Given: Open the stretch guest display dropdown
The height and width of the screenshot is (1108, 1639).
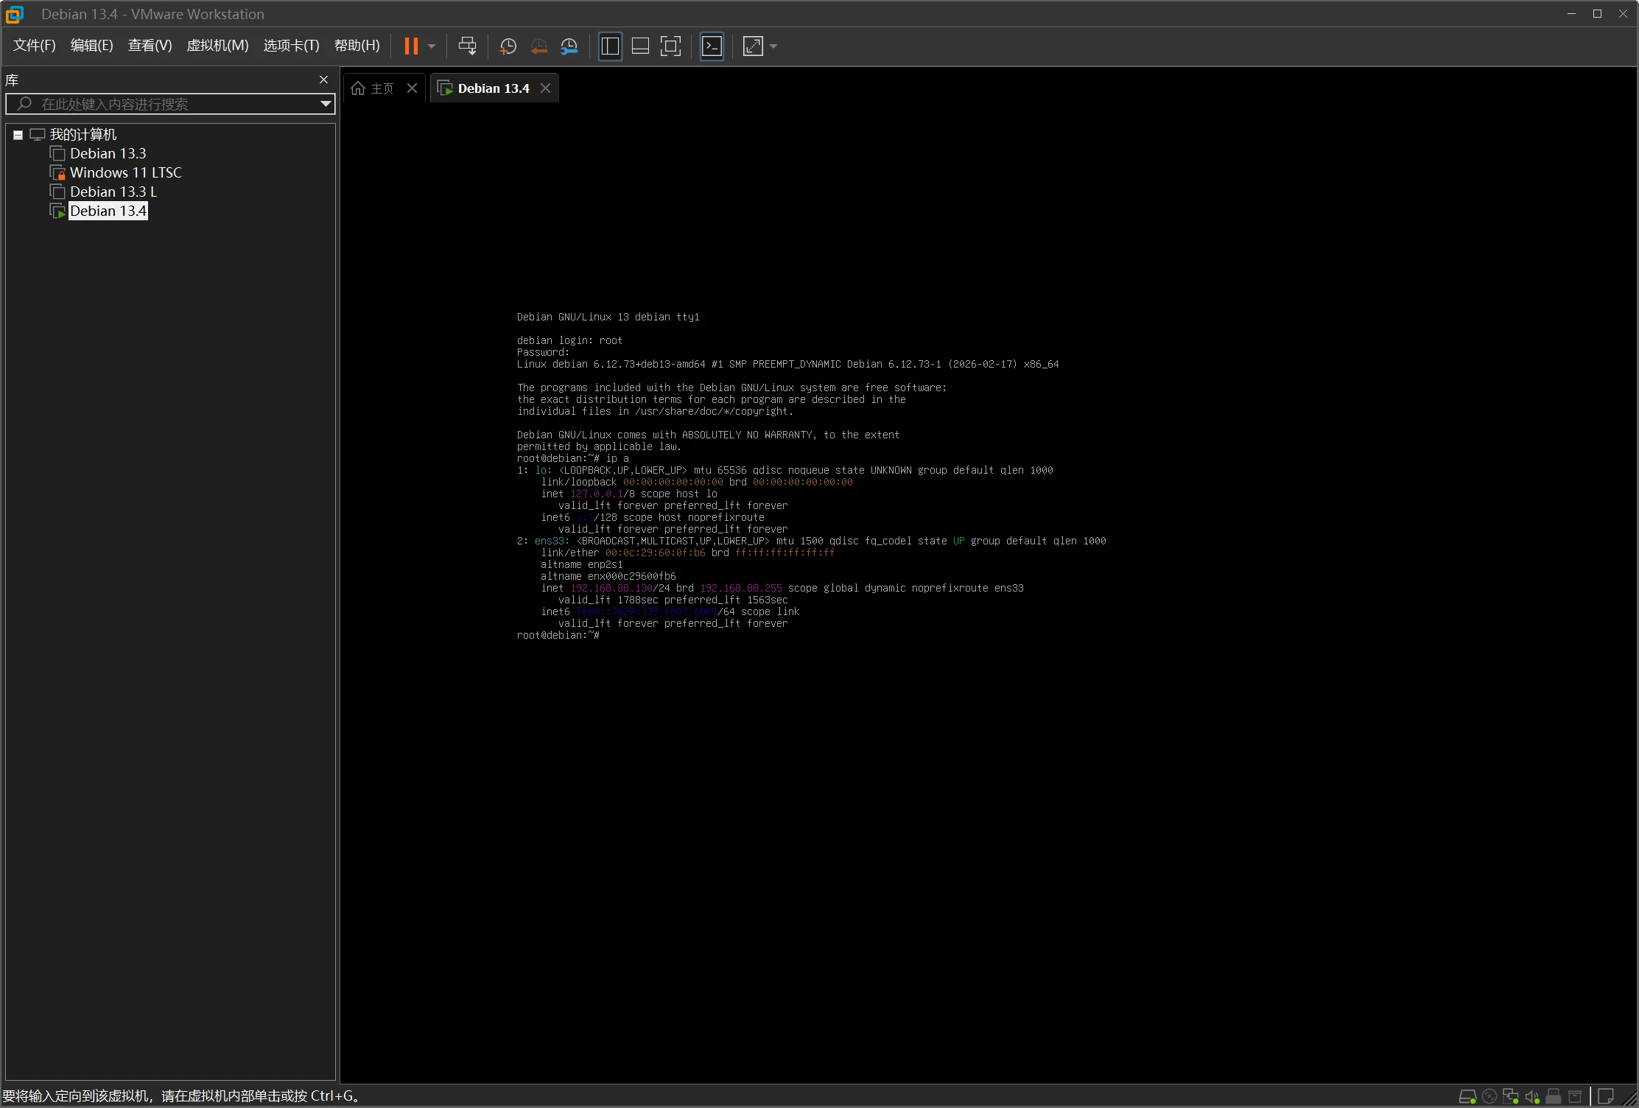Looking at the screenshot, I should coord(773,46).
